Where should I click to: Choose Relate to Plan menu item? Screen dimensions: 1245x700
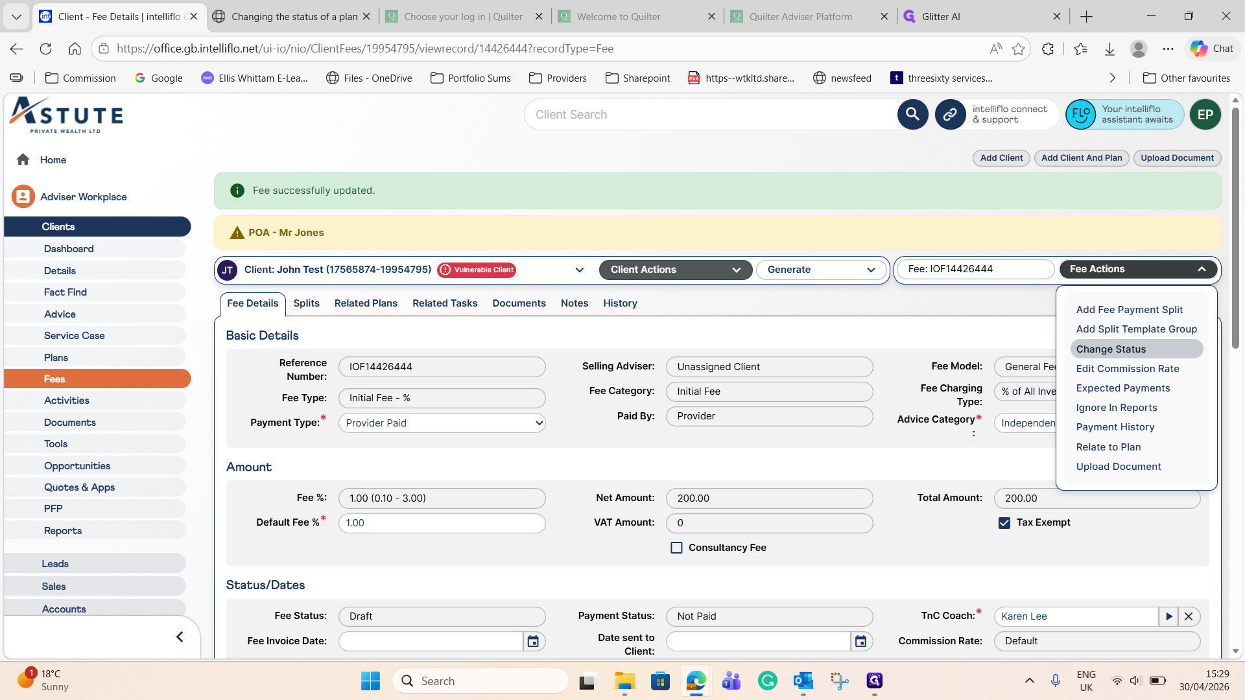click(1108, 447)
